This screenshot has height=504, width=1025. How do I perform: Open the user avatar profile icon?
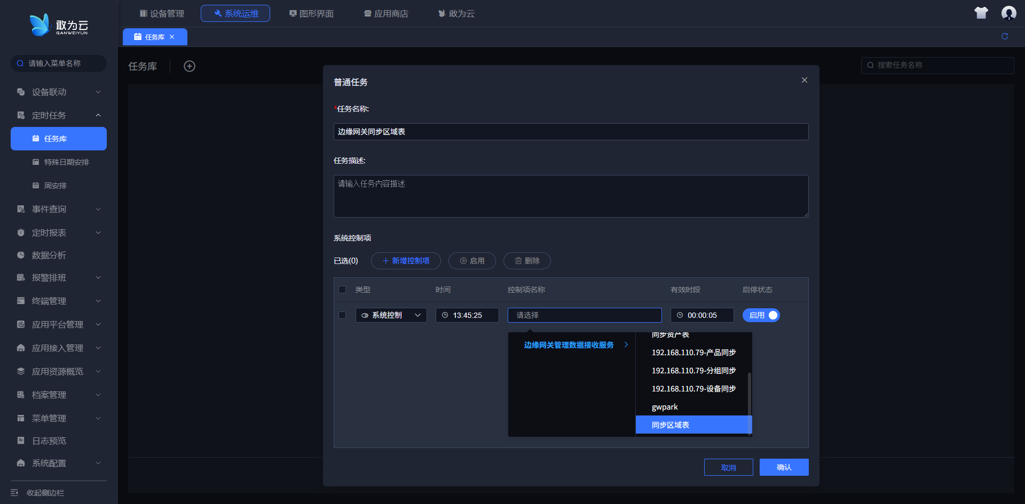click(x=1008, y=13)
